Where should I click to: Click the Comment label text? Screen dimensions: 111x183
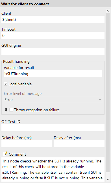click(17, 154)
